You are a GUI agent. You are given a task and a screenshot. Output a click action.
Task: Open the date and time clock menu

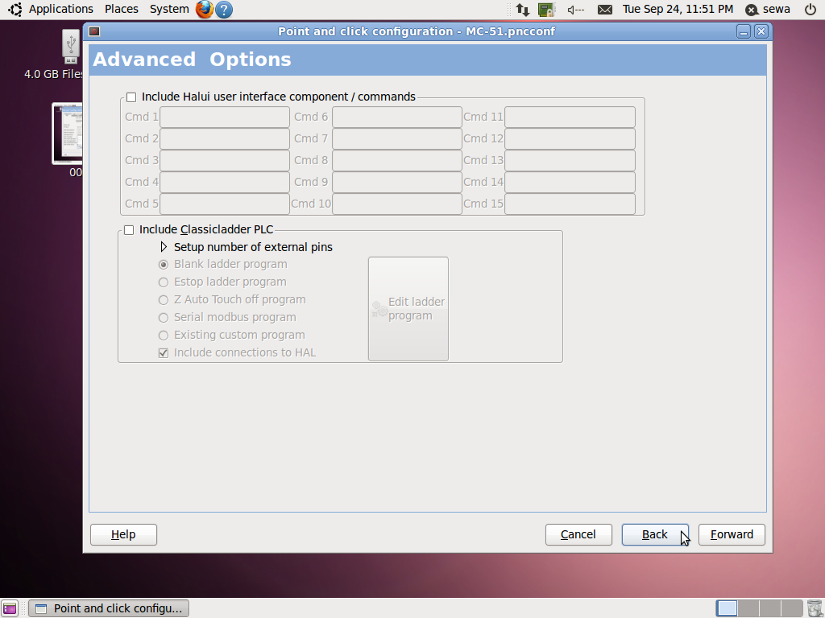pyautogui.click(x=678, y=9)
